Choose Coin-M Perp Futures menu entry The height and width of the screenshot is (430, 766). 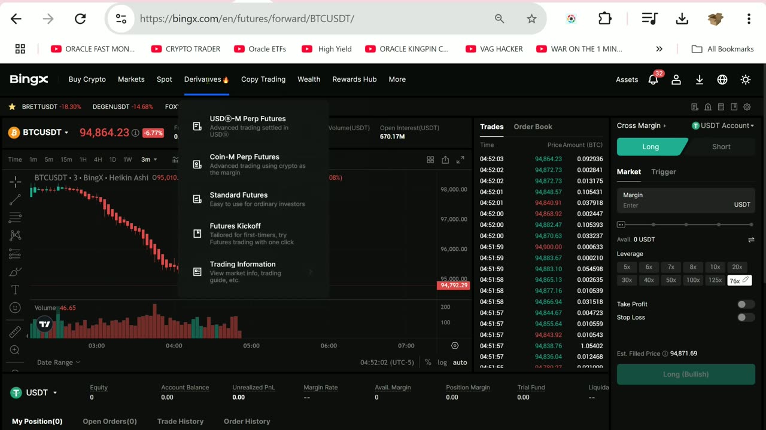click(x=254, y=164)
